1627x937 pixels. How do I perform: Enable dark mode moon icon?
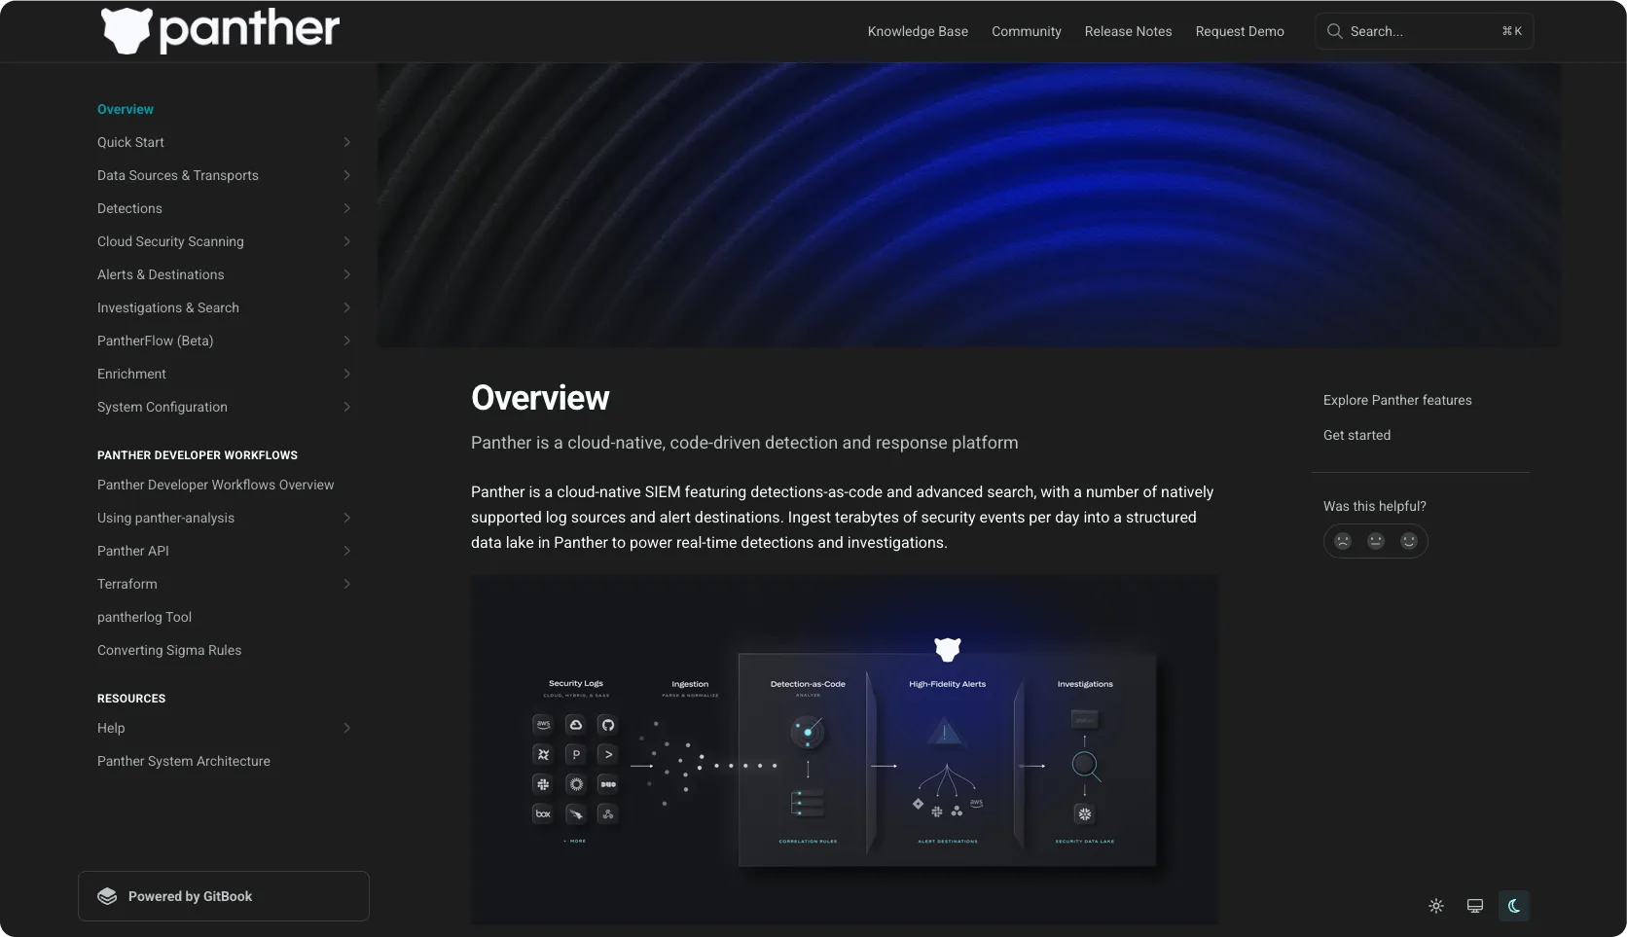[1514, 906]
